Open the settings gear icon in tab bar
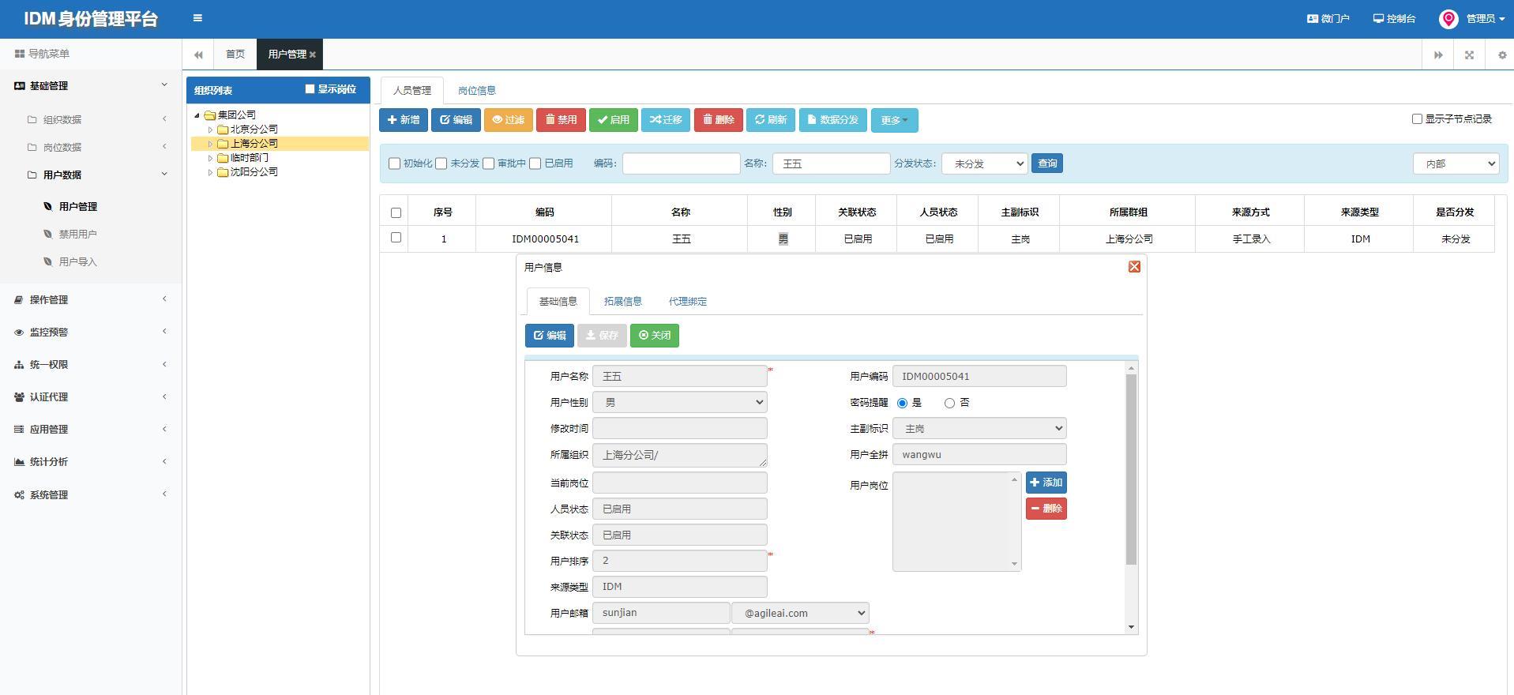This screenshot has height=695, width=1514. click(1502, 54)
